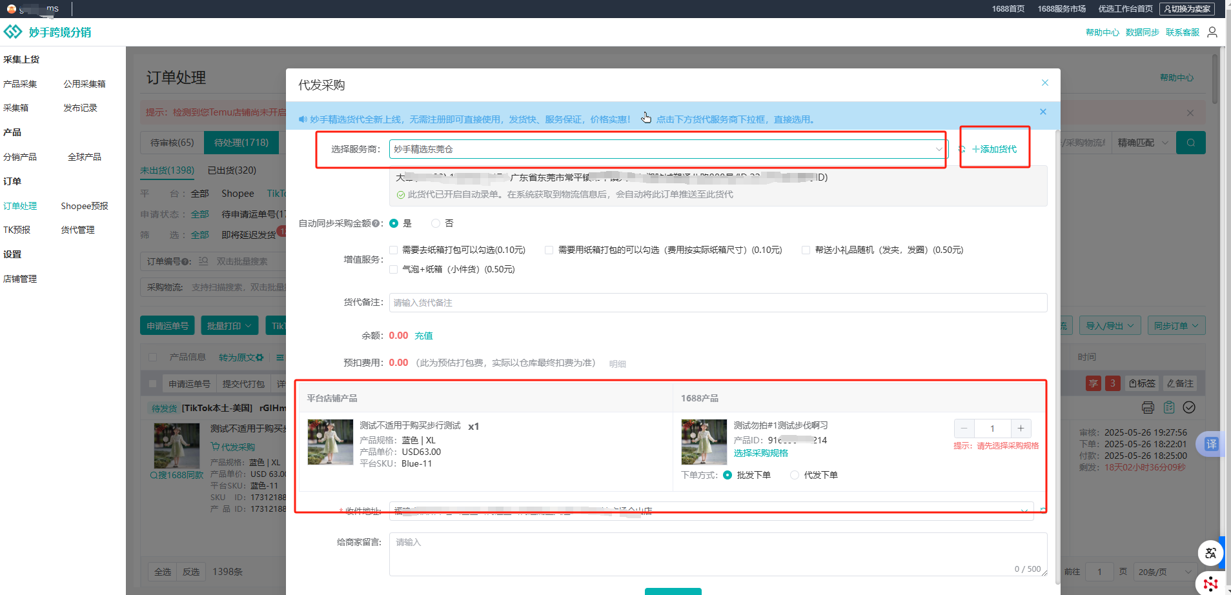Open the 批量打印 dropdown
This screenshot has height=595, width=1231.
pyautogui.click(x=229, y=326)
